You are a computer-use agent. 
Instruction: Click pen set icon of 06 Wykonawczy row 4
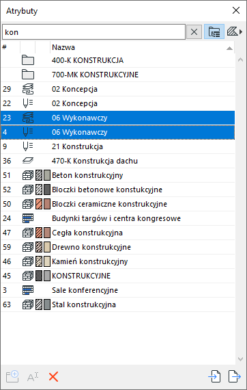[28, 132]
